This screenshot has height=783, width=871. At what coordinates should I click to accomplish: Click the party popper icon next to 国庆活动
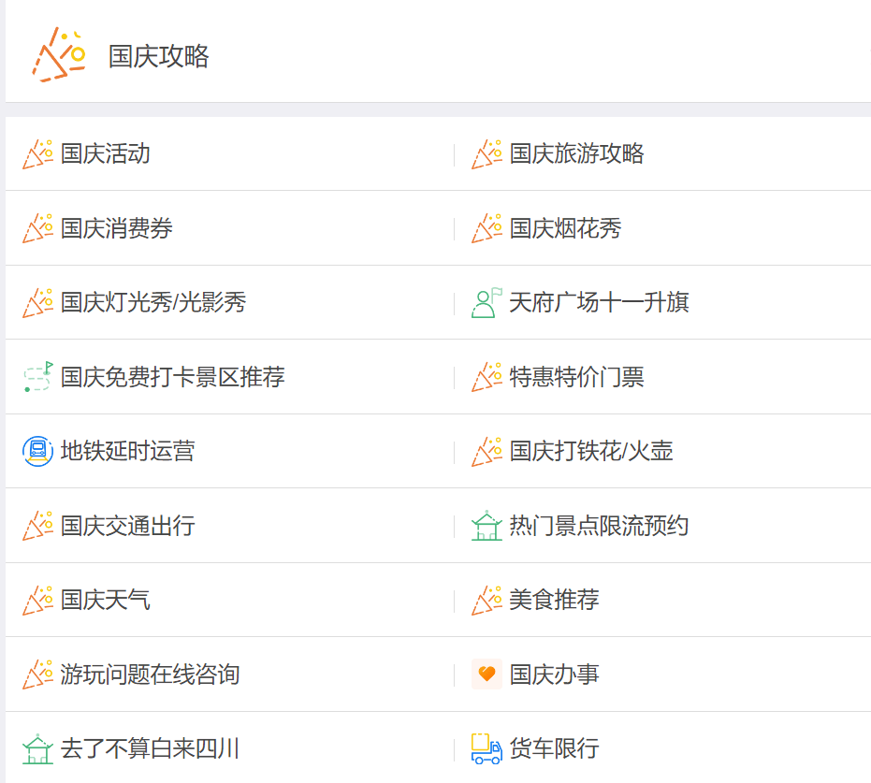37,153
